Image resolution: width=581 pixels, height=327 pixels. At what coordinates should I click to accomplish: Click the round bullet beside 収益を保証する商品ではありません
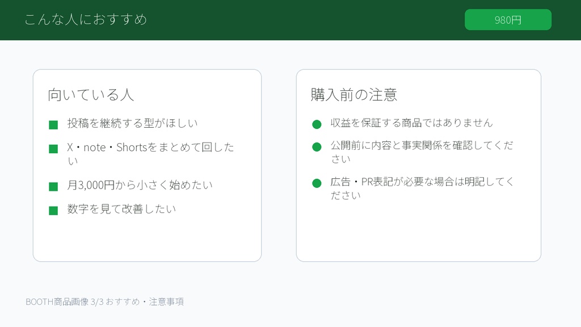coord(317,124)
